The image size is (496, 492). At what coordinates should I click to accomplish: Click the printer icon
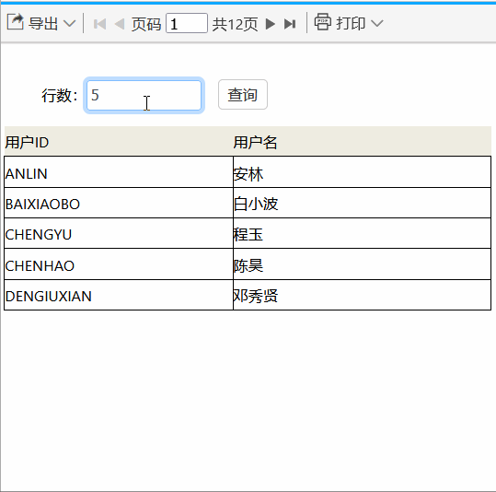(323, 22)
